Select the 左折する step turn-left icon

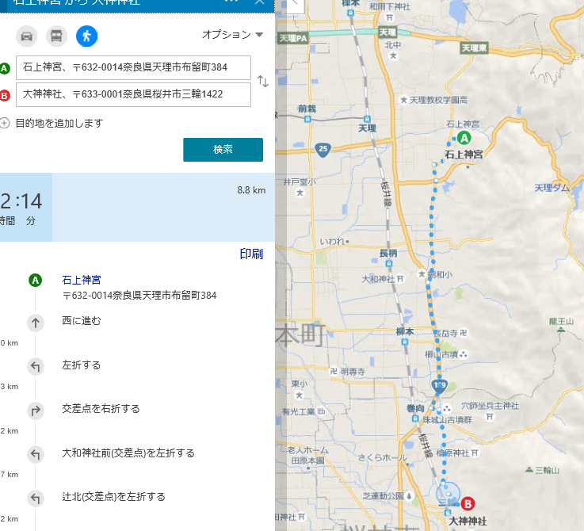pyautogui.click(x=35, y=366)
